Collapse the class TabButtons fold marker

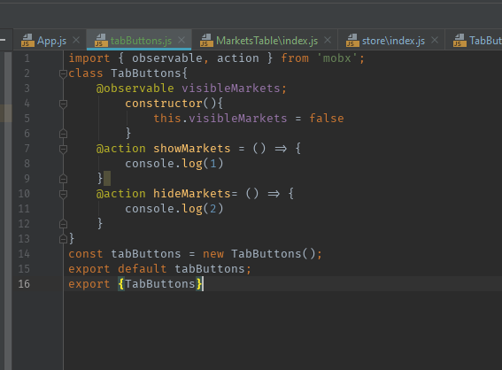63,74
